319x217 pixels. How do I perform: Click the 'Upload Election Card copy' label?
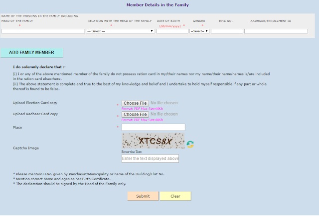click(35, 103)
